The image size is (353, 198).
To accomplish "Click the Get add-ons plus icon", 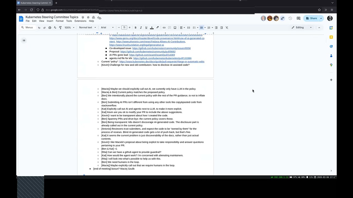I will (x=331, y=80).
